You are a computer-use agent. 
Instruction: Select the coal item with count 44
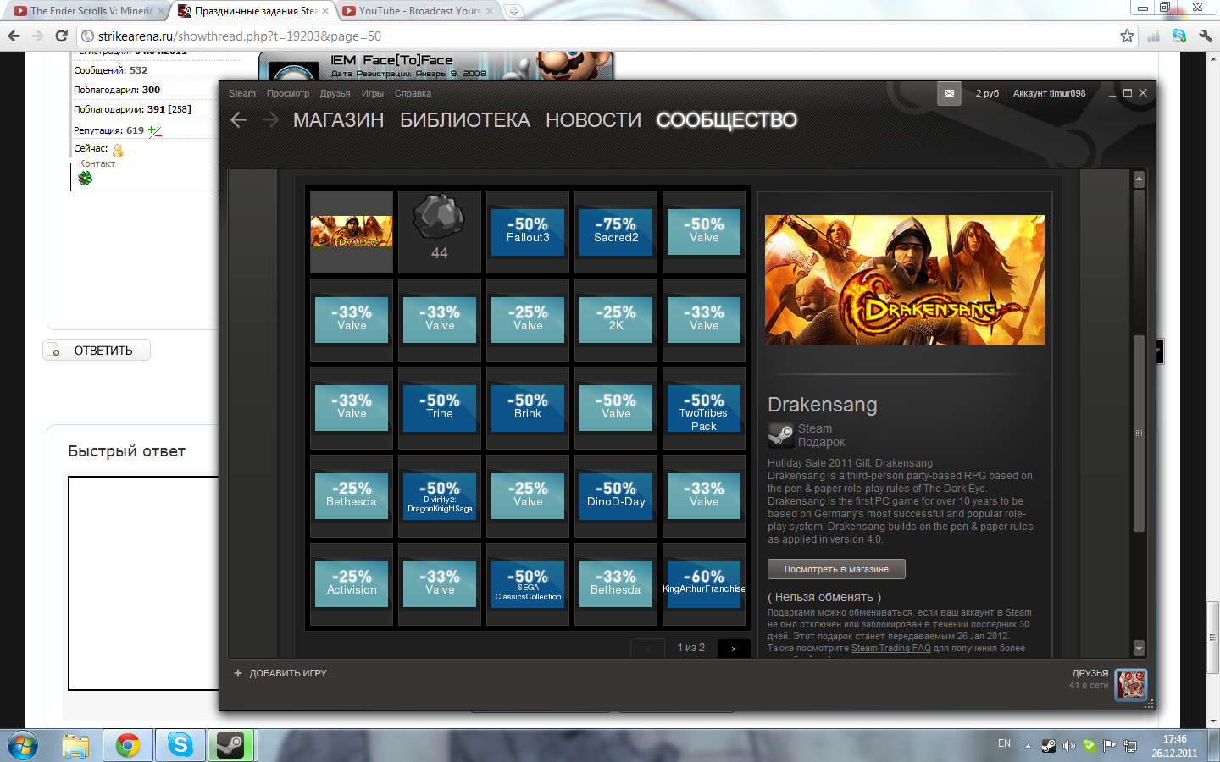pyautogui.click(x=440, y=231)
